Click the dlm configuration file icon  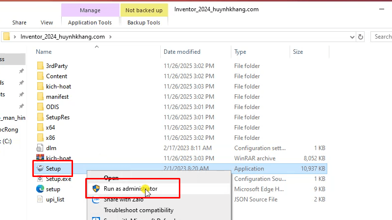click(x=40, y=148)
